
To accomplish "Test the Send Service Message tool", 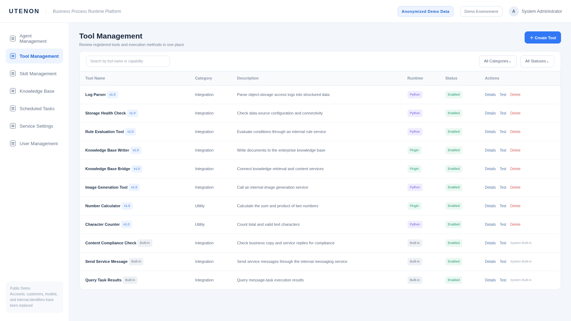I will [x=503, y=262].
